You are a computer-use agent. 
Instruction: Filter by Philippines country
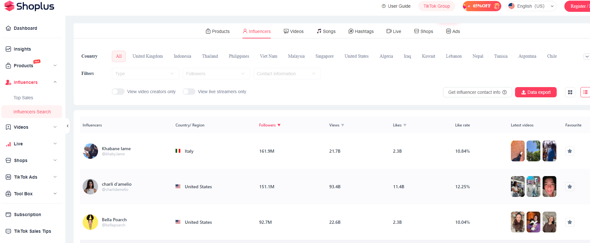click(x=239, y=56)
